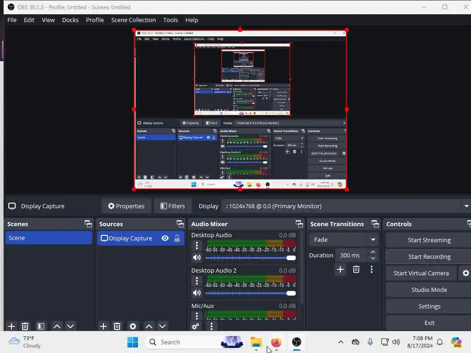471x353 pixels.
Task: Add a scene transition with plus icon
Action: (x=340, y=269)
